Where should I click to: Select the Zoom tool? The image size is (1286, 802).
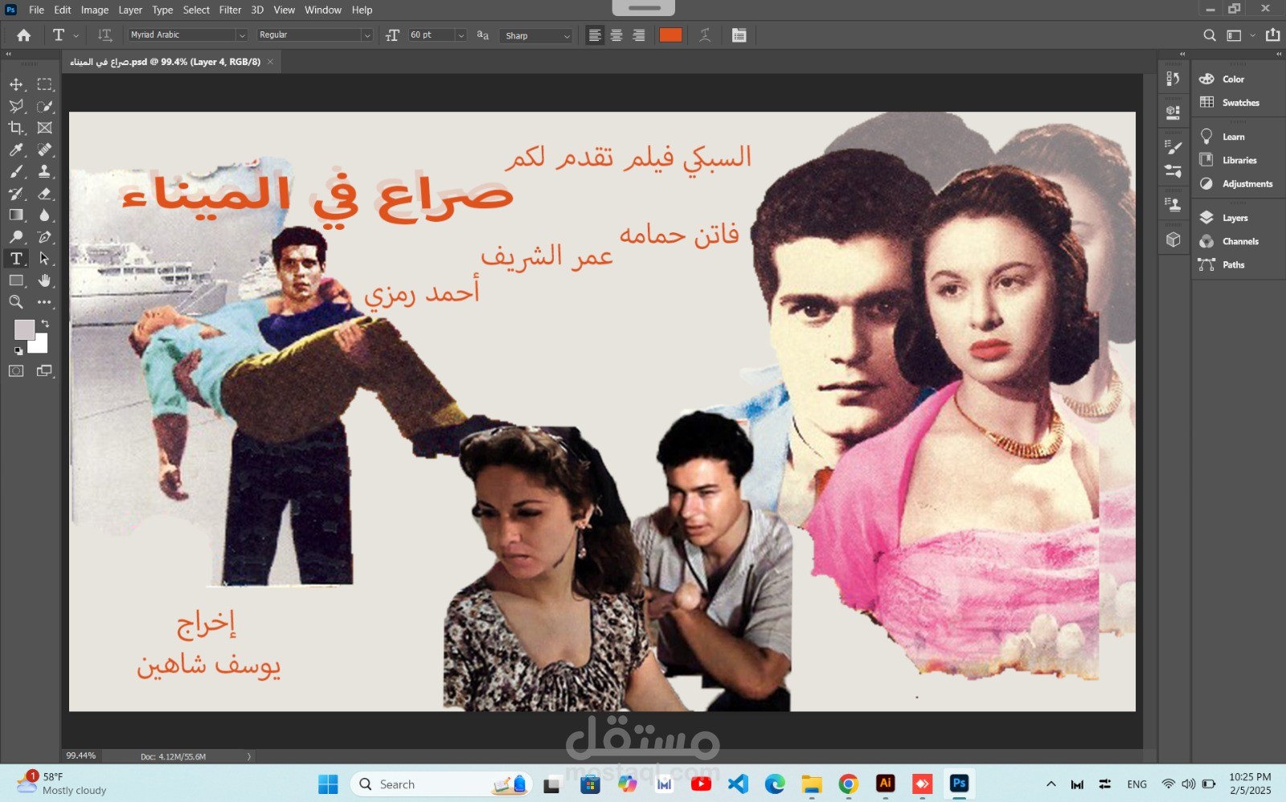pos(16,302)
